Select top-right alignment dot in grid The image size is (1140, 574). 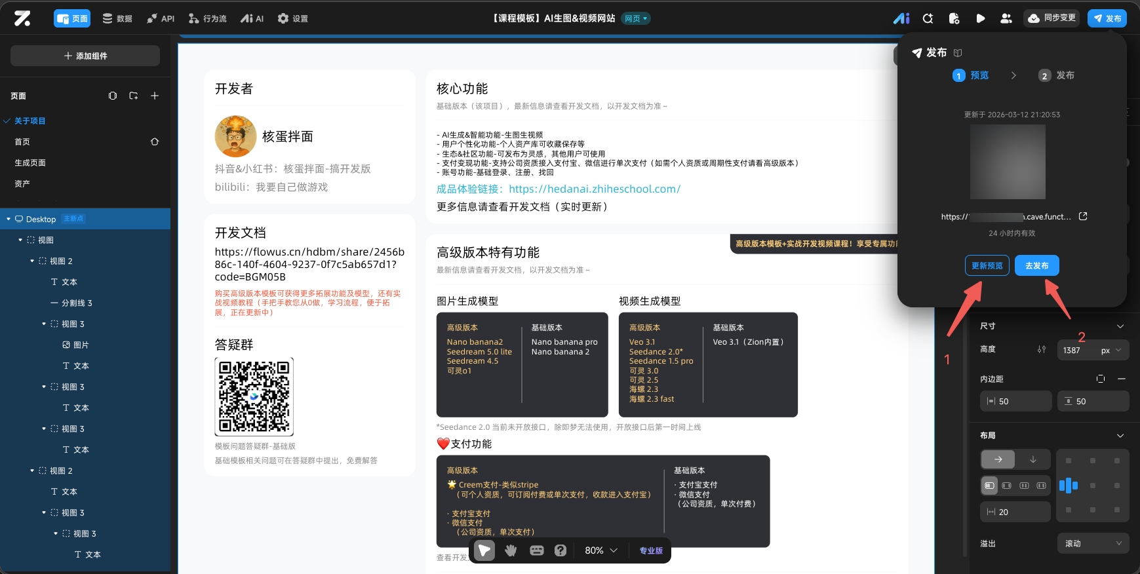click(1117, 461)
